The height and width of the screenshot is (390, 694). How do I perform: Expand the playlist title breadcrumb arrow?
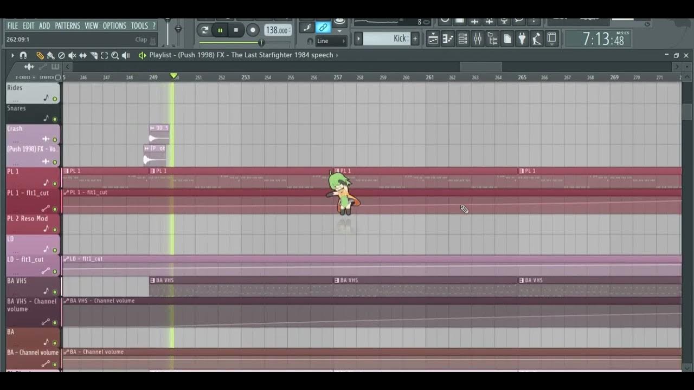tap(337, 55)
